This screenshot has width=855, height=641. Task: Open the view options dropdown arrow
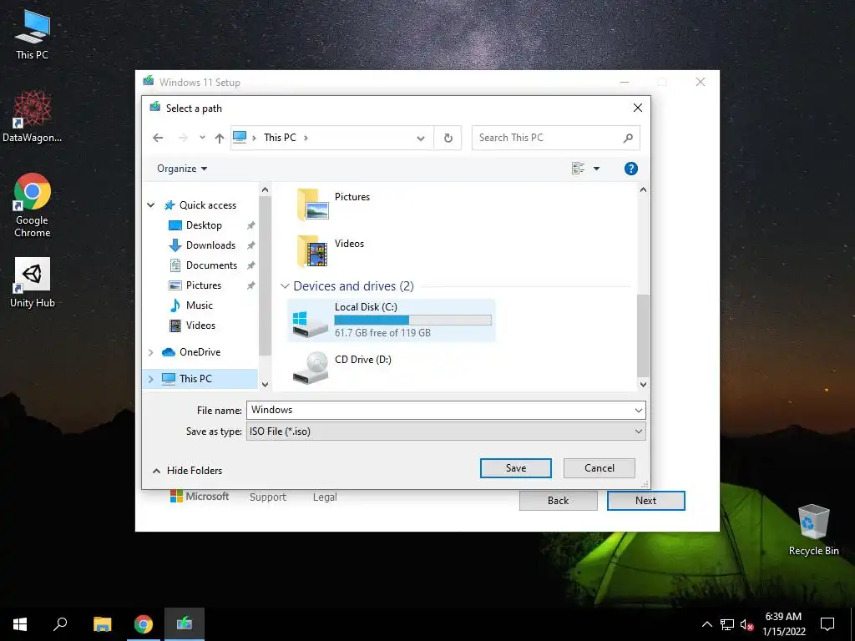(x=596, y=169)
